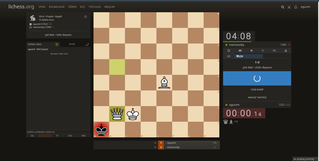Click the phone icon in chat header
The image size is (319, 161).
pos(87,44)
